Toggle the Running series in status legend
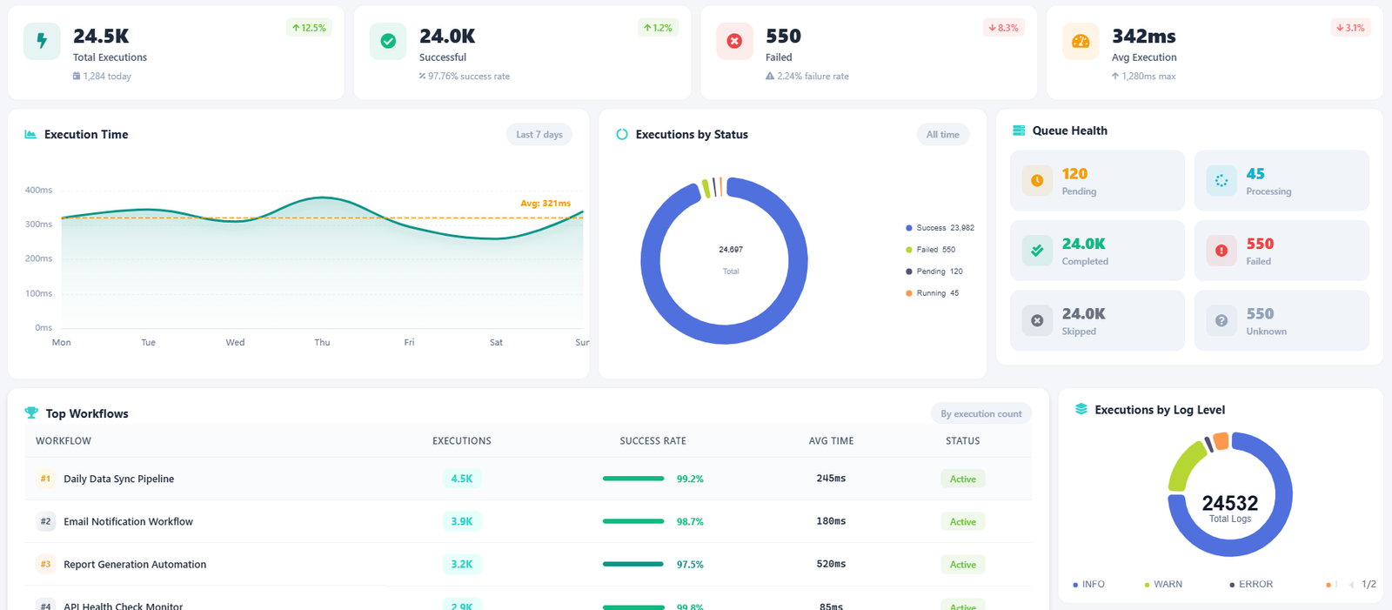The width and height of the screenshot is (1392, 610). (x=933, y=293)
